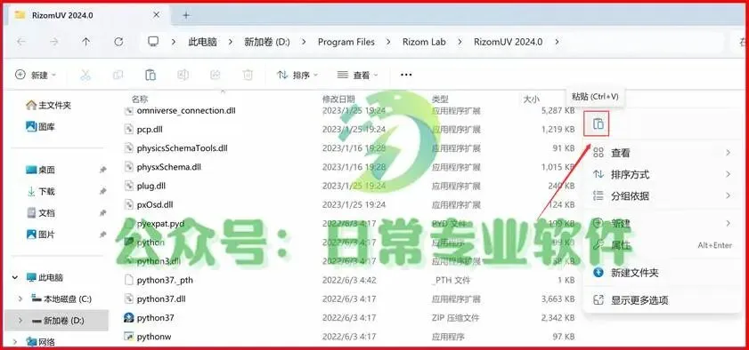Open 桌面 in sidebar
This screenshot has width=749, height=350.
[x=41, y=170]
